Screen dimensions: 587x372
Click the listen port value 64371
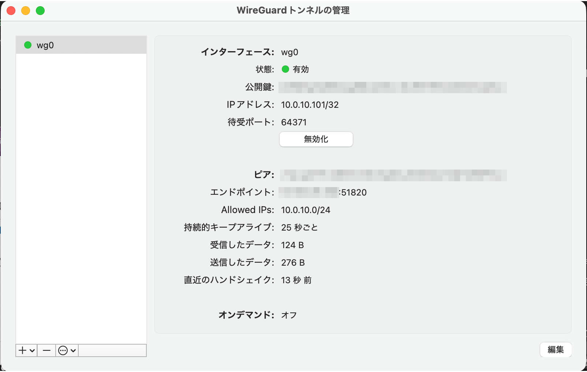coord(294,122)
